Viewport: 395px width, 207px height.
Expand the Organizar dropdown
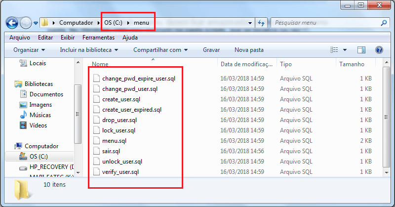click(29, 50)
